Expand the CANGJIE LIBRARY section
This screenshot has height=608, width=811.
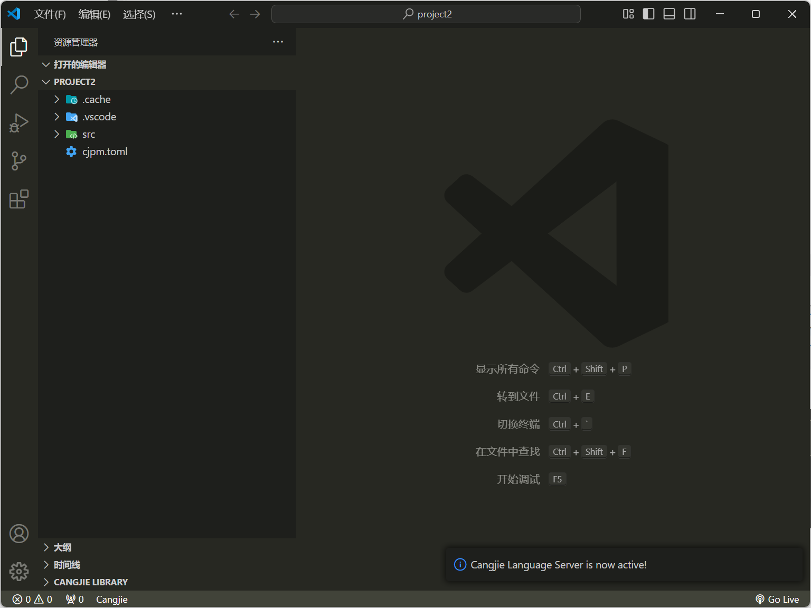click(90, 582)
